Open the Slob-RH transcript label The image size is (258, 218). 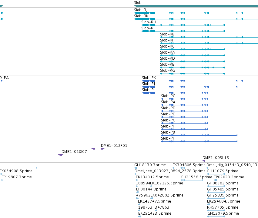(x=149, y=22)
